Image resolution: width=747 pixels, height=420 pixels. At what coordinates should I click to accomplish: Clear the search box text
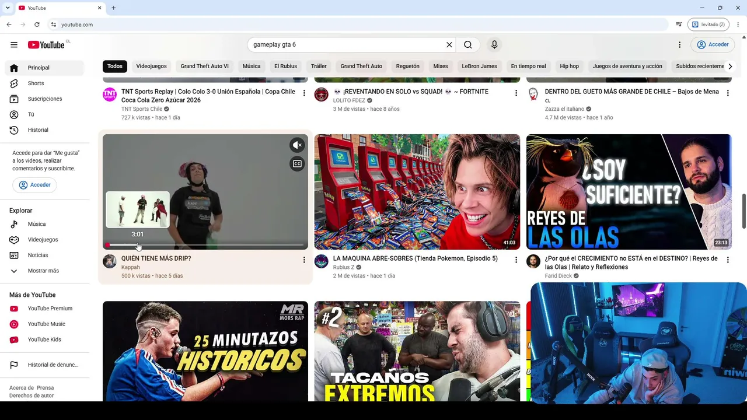coord(449,45)
